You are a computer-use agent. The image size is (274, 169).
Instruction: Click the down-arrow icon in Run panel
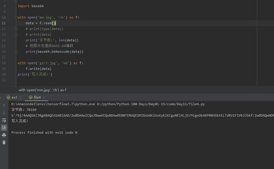(x=4, y=113)
